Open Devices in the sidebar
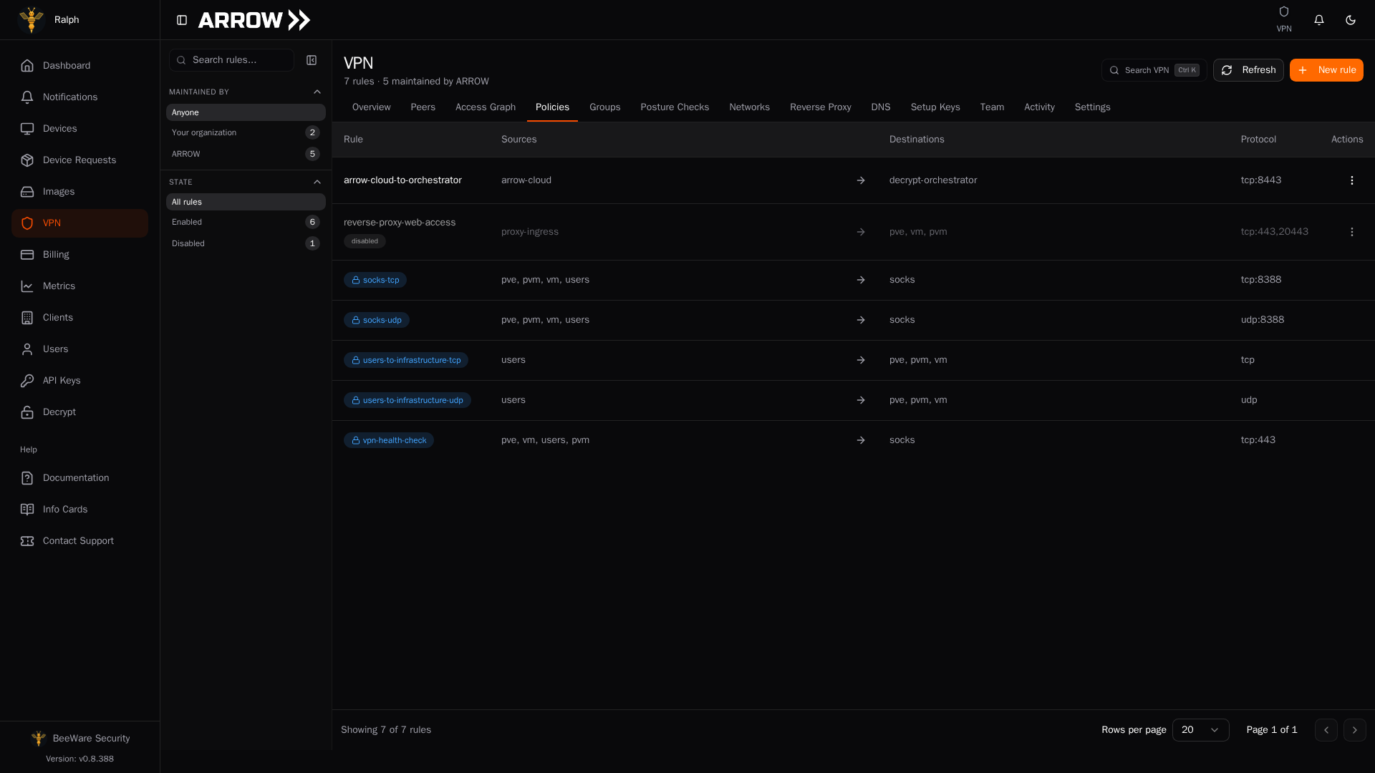This screenshot has width=1375, height=773. tap(79, 129)
